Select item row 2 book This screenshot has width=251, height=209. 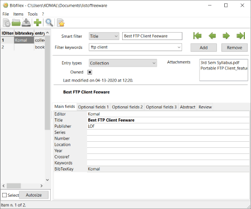23,47
